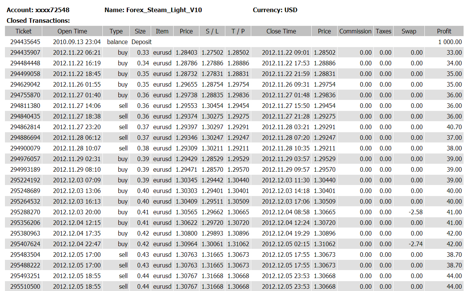Image resolution: width=467 pixels, height=291 pixels.
Task: Click the Commission column header
Action: pyautogui.click(x=355, y=31)
